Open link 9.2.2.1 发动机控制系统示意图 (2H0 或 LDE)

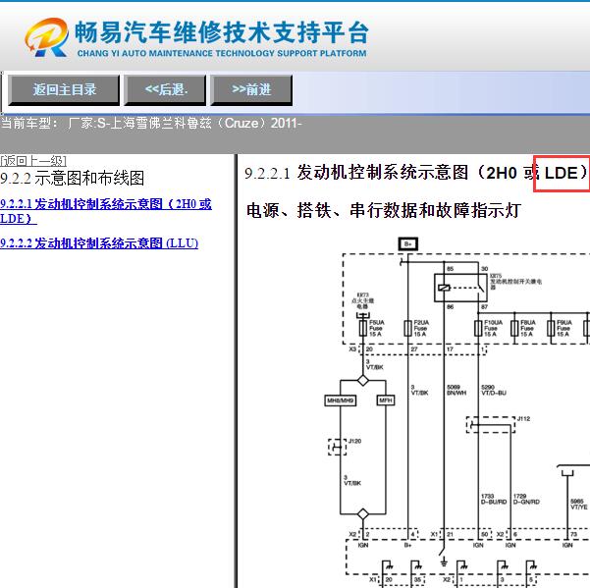tap(106, 211)
